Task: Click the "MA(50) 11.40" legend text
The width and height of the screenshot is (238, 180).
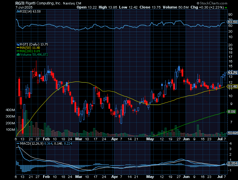Action: pyautogui.click(x=30, y=48)
